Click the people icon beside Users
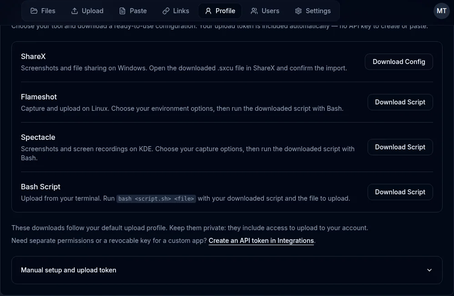 [254, 11]
